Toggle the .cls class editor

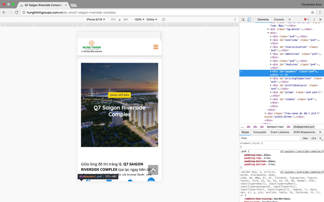(x=313, y=138)
